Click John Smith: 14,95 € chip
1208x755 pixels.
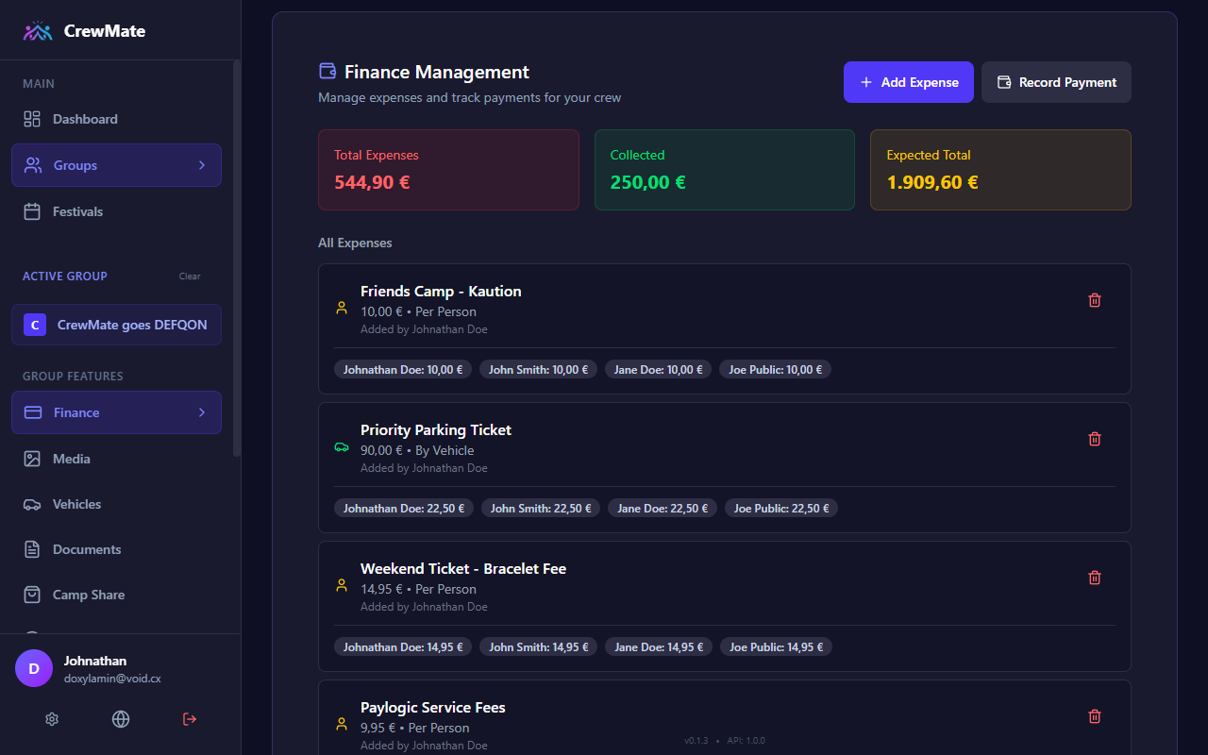[538, 647]
